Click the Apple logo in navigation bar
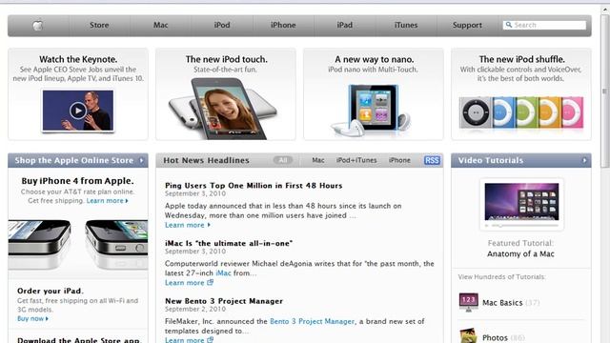The width and height of the screenshot is (610, 343). [38, 26]
